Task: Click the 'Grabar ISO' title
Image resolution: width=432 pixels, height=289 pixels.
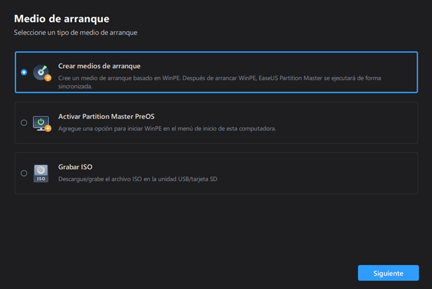Action: (x=75, y=167)
